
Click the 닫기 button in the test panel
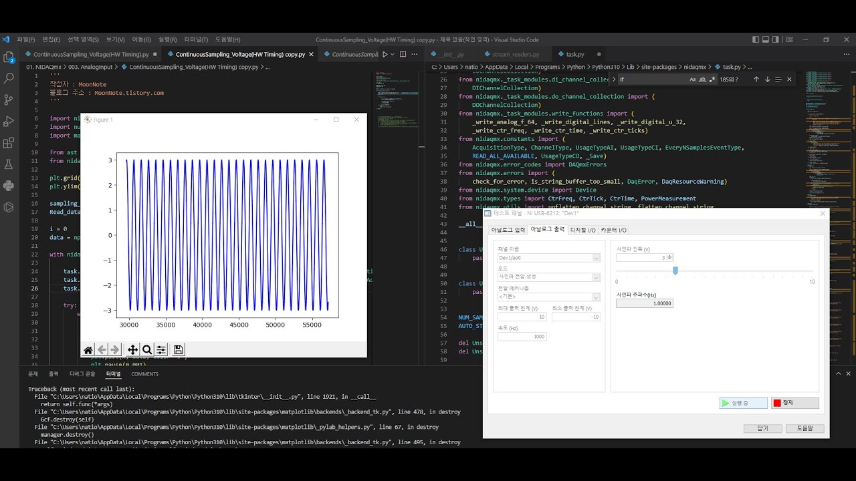tap(762, 428)
